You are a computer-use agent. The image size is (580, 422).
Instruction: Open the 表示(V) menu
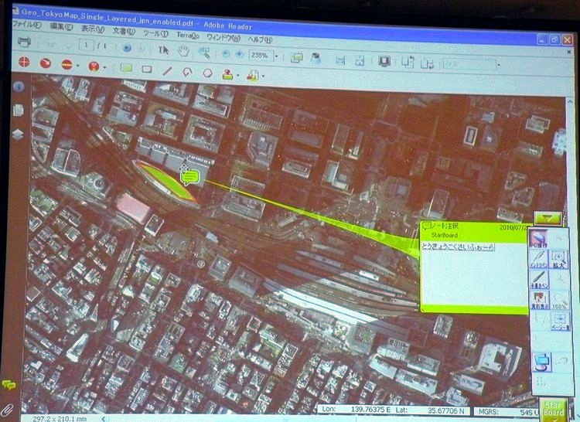93,29
